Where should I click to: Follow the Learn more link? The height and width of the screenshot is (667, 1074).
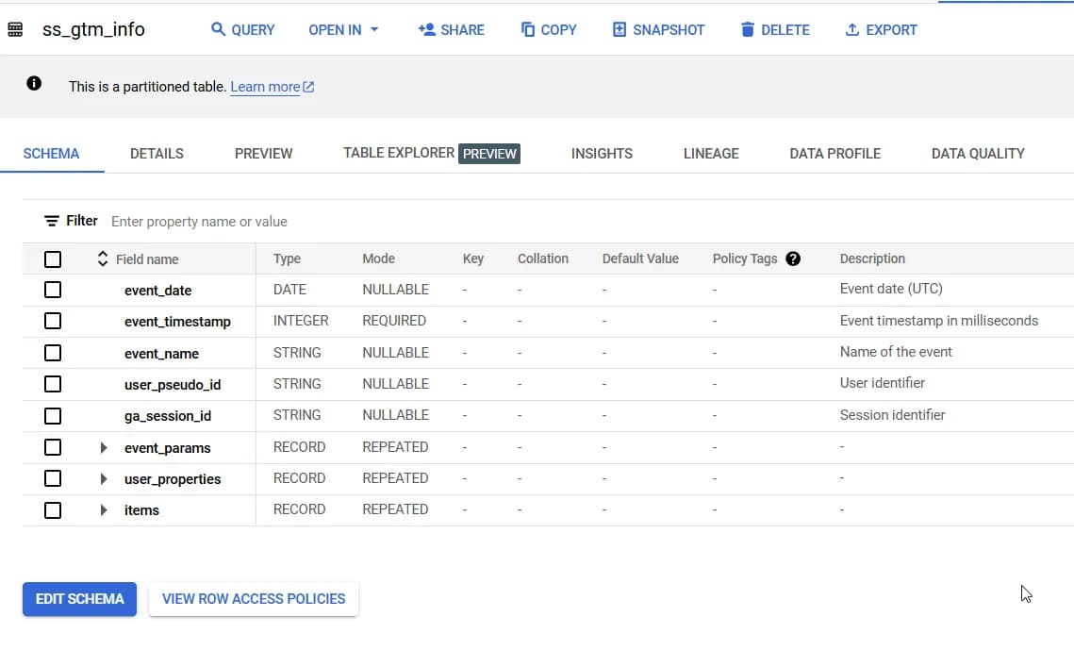(x=265, y=87)
